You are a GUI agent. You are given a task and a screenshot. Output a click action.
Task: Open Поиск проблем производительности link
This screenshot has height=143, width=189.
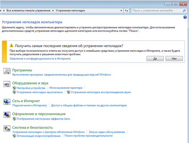click(x=89, y=136)
